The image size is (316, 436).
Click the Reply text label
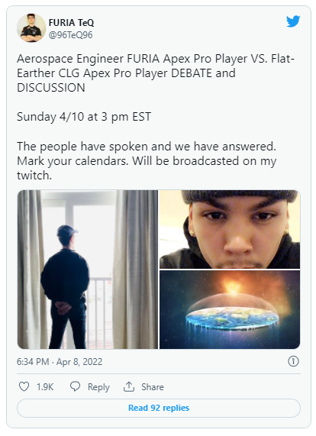(x=98, y=387)
